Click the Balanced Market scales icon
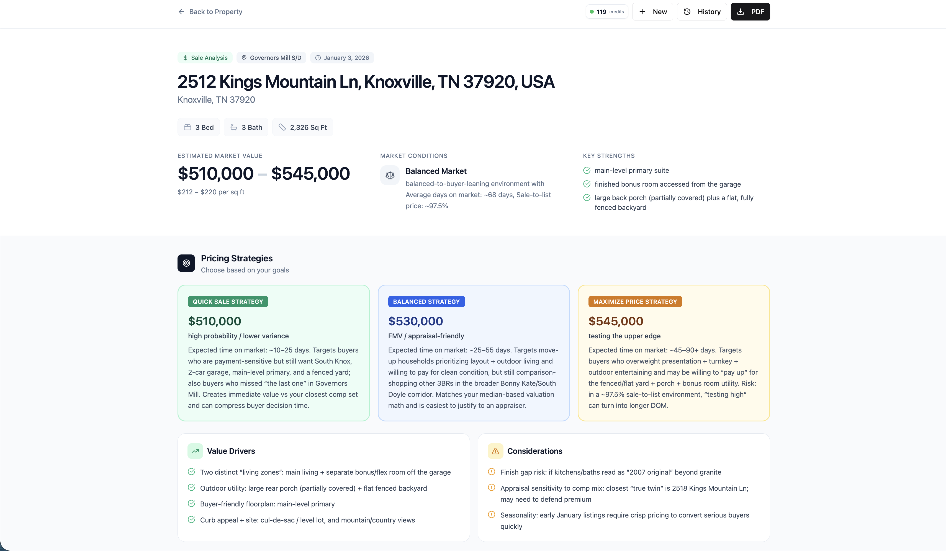 click(390, 175)
